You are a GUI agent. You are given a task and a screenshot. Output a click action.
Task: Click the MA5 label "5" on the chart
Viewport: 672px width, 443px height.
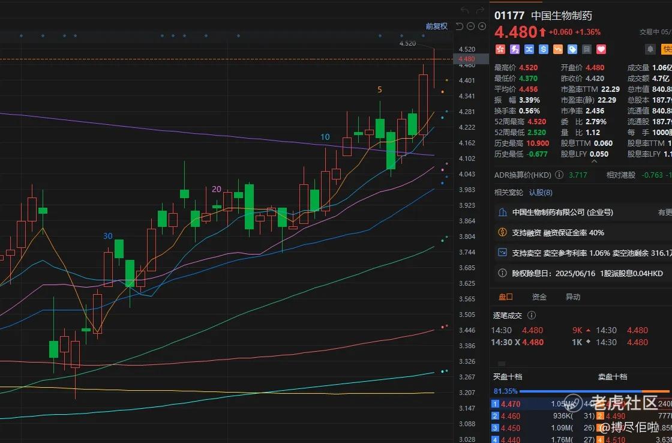tap(380, 89)
